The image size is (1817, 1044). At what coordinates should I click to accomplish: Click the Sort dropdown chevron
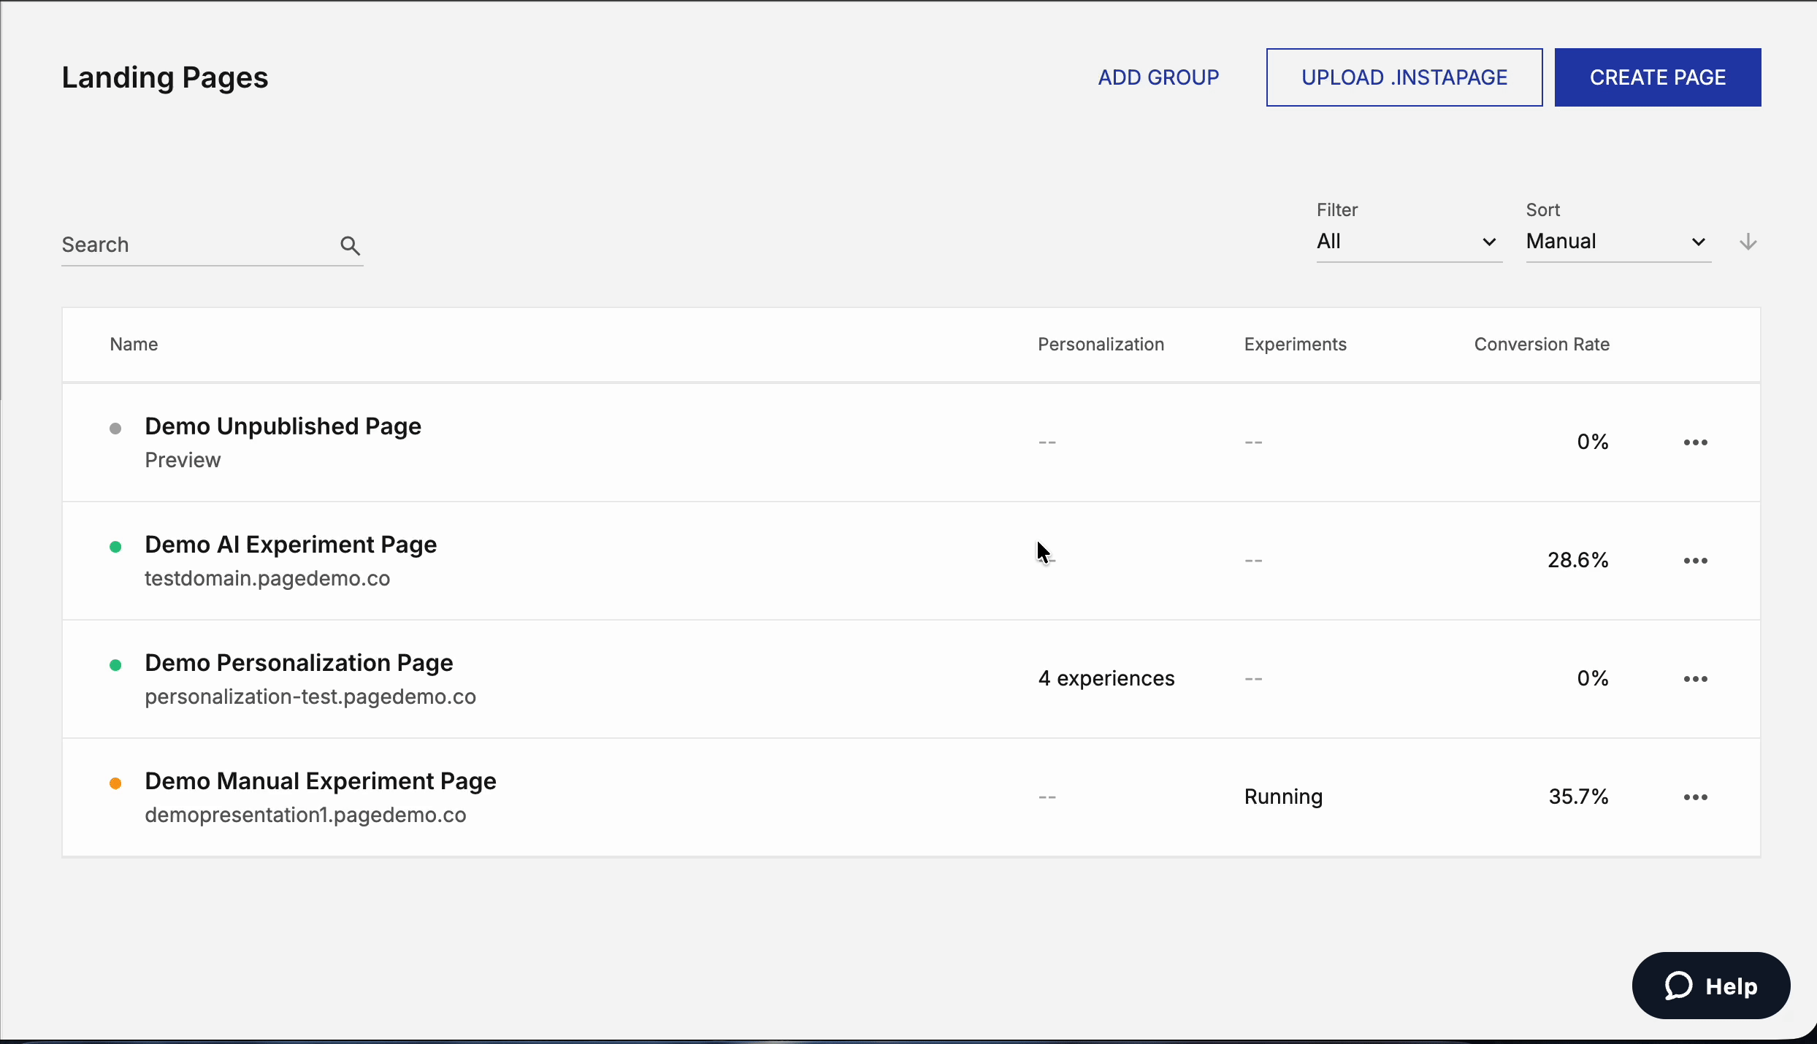[x=1699, y=242]
